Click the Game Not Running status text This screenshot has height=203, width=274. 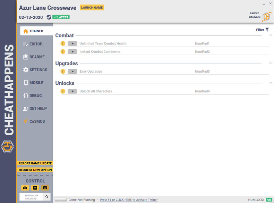(x=82, y=200)
